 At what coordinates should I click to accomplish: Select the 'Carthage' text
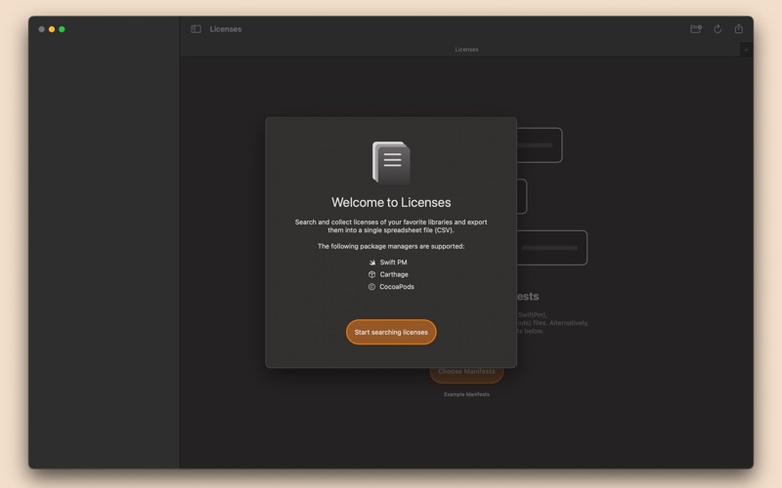coord(394,274)
